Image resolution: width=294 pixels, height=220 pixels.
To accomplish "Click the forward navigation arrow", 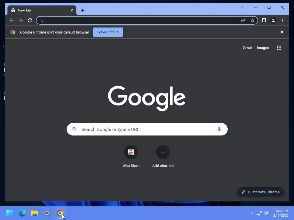I will point(21,20).
